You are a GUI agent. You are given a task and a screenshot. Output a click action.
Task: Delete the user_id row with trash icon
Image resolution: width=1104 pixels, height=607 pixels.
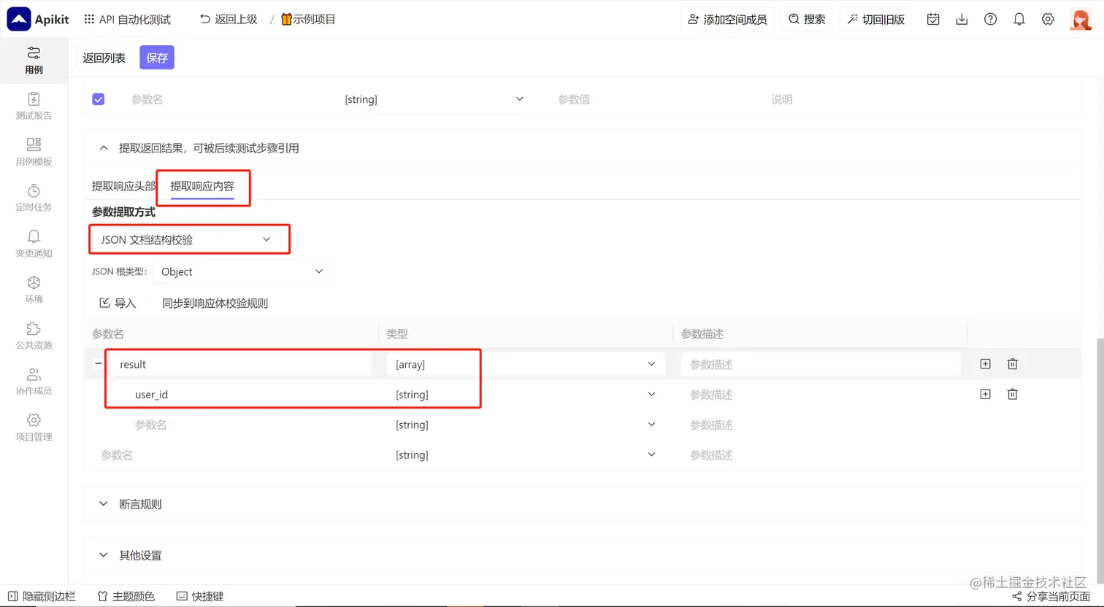1013,394
